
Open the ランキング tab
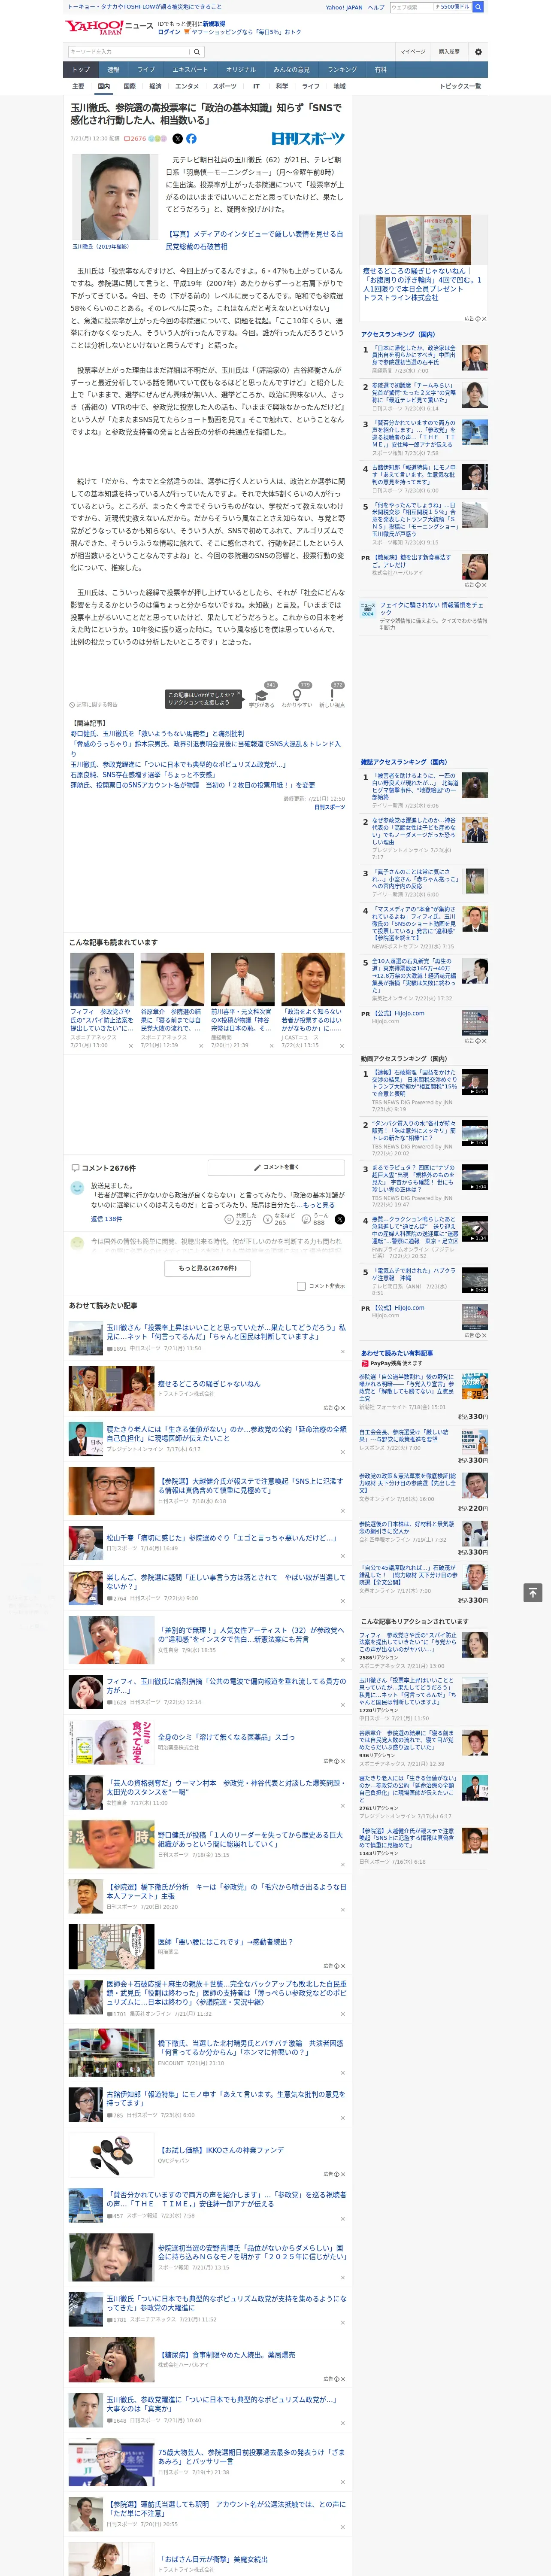342,69
